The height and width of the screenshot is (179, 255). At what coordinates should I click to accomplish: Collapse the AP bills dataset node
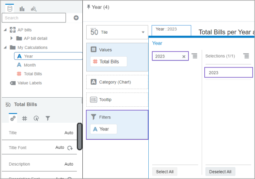pyautogui.click(x=5, y=30)
